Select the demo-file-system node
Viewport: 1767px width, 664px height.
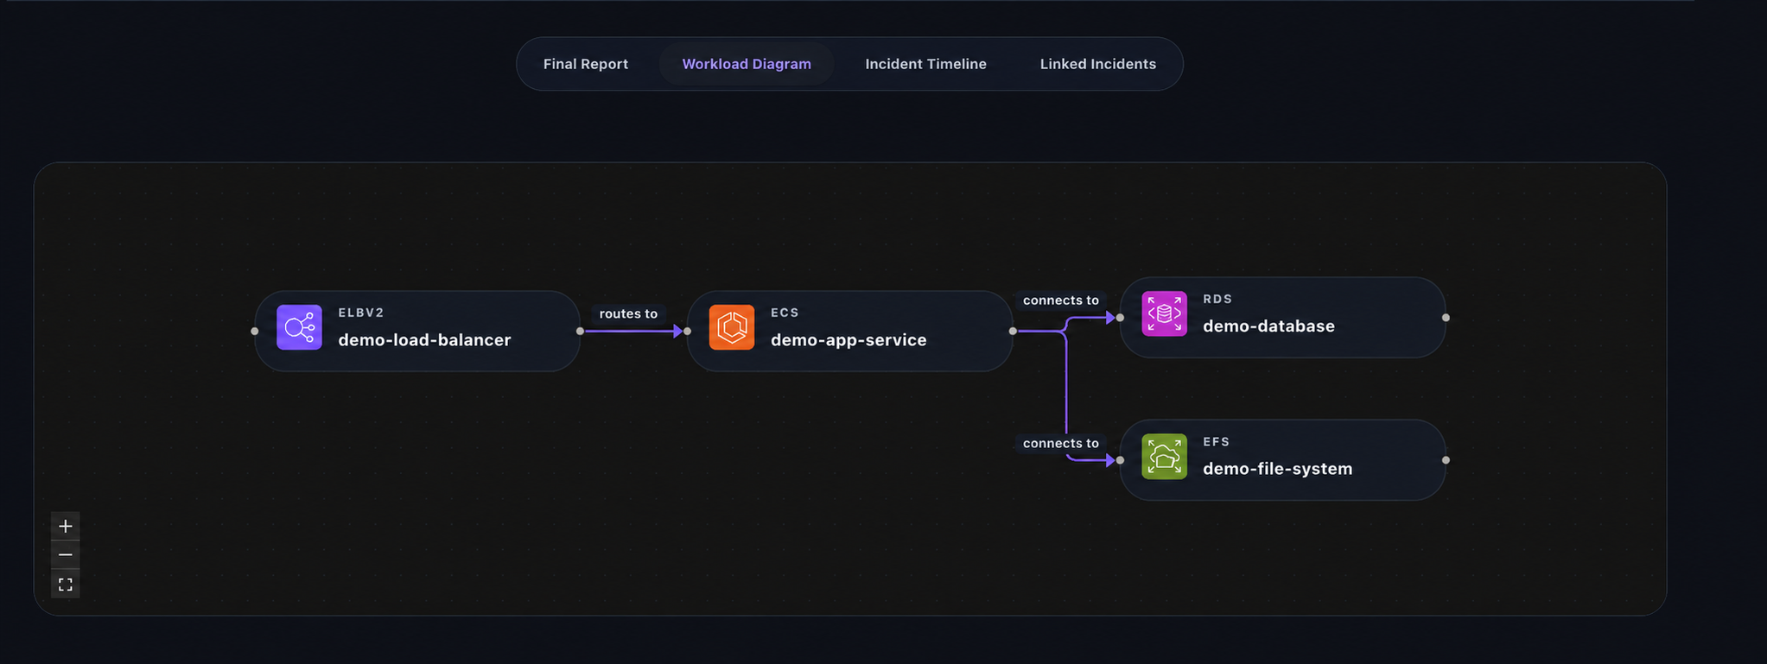point(1282,459)
